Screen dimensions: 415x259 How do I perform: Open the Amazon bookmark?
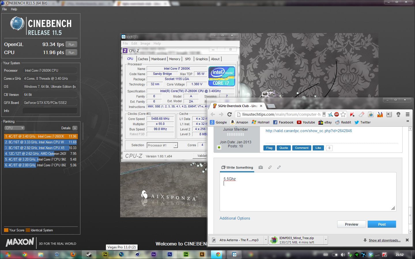[239, 122]
